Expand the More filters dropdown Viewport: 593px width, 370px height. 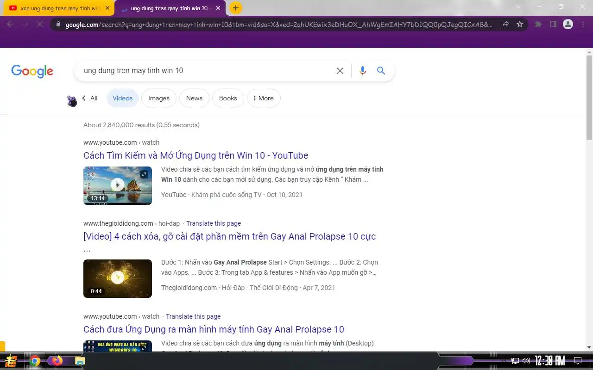pyautogui.click(x=264, y=98)
